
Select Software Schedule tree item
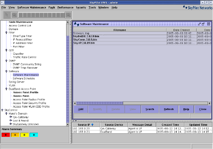click(24, 78)
